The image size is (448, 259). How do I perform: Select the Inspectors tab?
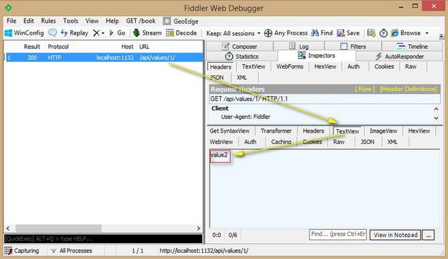coord(316,55)
